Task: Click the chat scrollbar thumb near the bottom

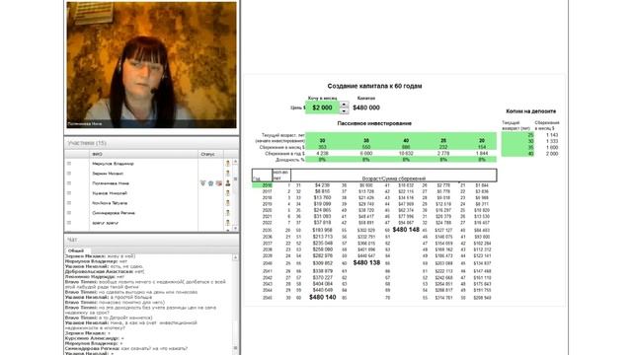Action: (x=235, y=348)
